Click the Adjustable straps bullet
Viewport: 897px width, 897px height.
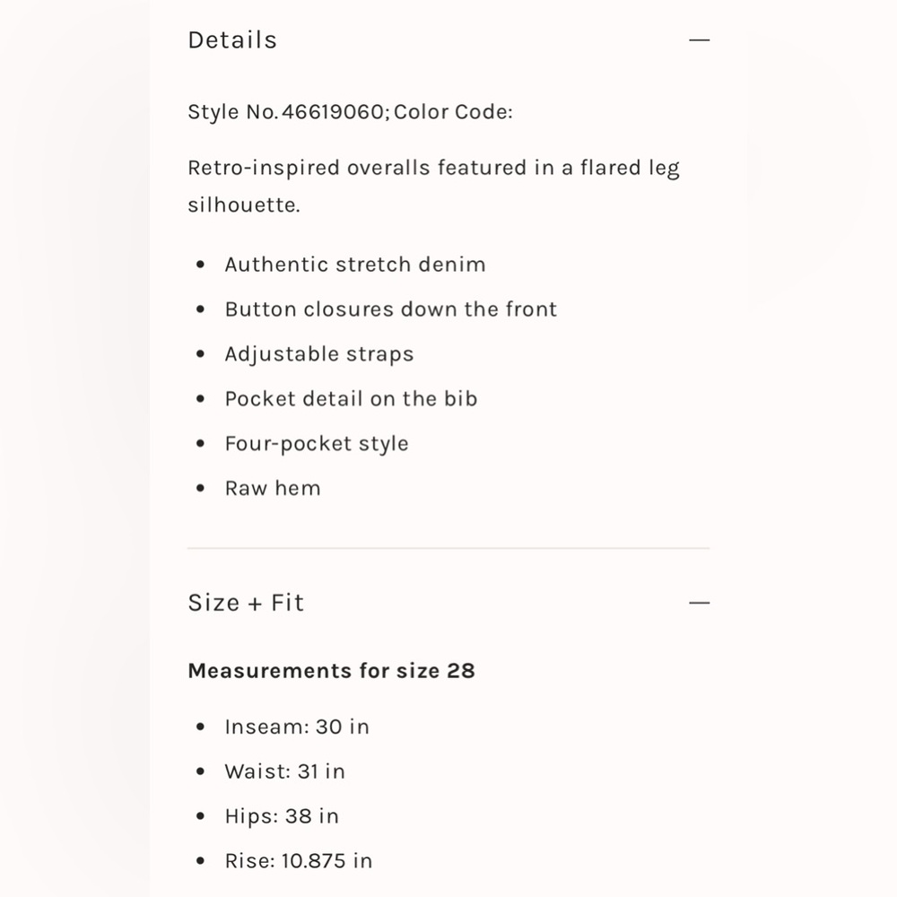(x=318, y=354)
